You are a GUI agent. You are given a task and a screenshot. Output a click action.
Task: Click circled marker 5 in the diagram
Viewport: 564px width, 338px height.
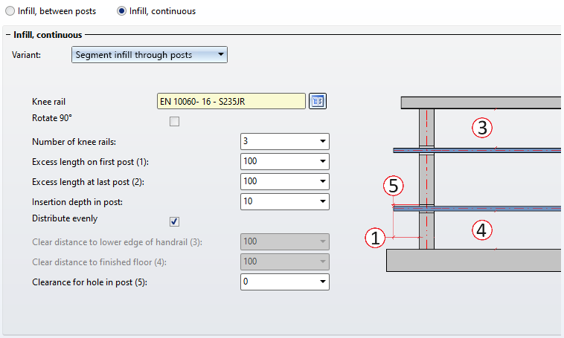(394, 186)
